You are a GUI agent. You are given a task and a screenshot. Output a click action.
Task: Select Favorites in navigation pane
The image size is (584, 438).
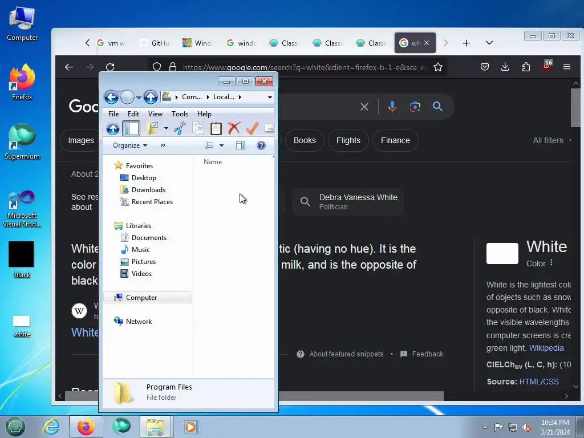click(139, 166)
